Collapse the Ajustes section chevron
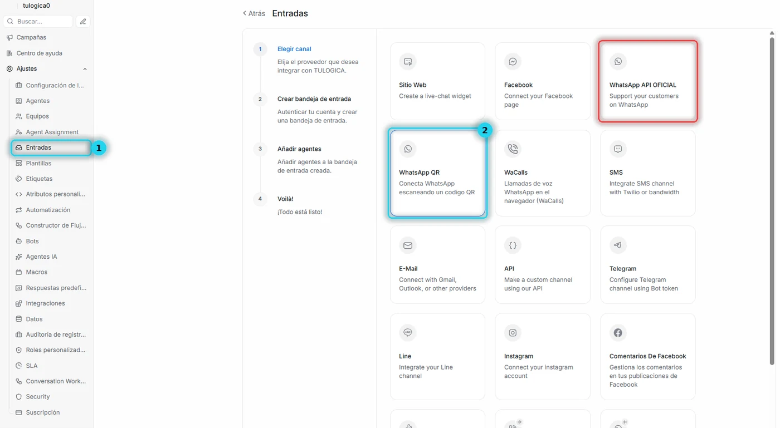Screen dimensions: 780x428 coord(85,69)
